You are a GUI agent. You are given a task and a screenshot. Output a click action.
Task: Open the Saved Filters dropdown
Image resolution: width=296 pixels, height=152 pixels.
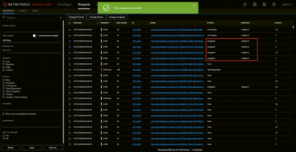(31, 30)
